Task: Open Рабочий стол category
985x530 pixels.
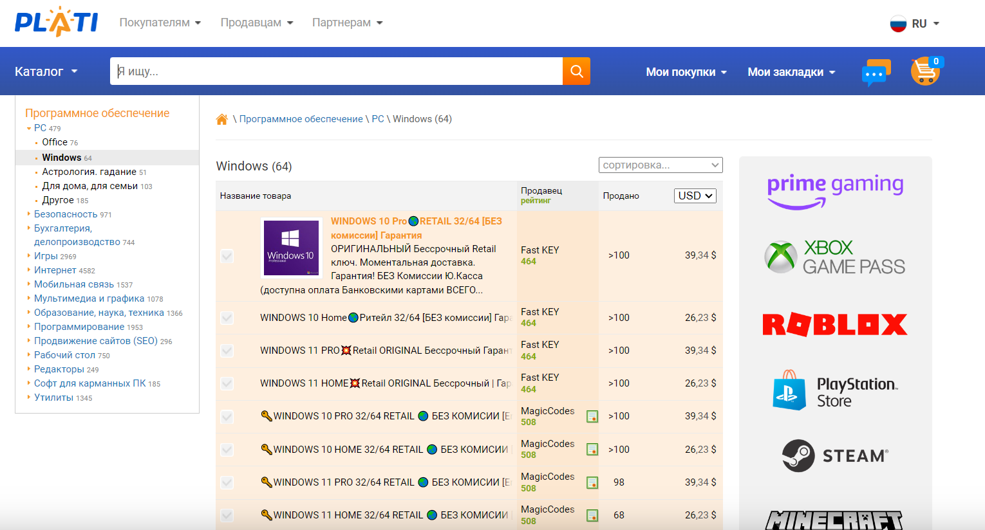Action: pos(64,355)
